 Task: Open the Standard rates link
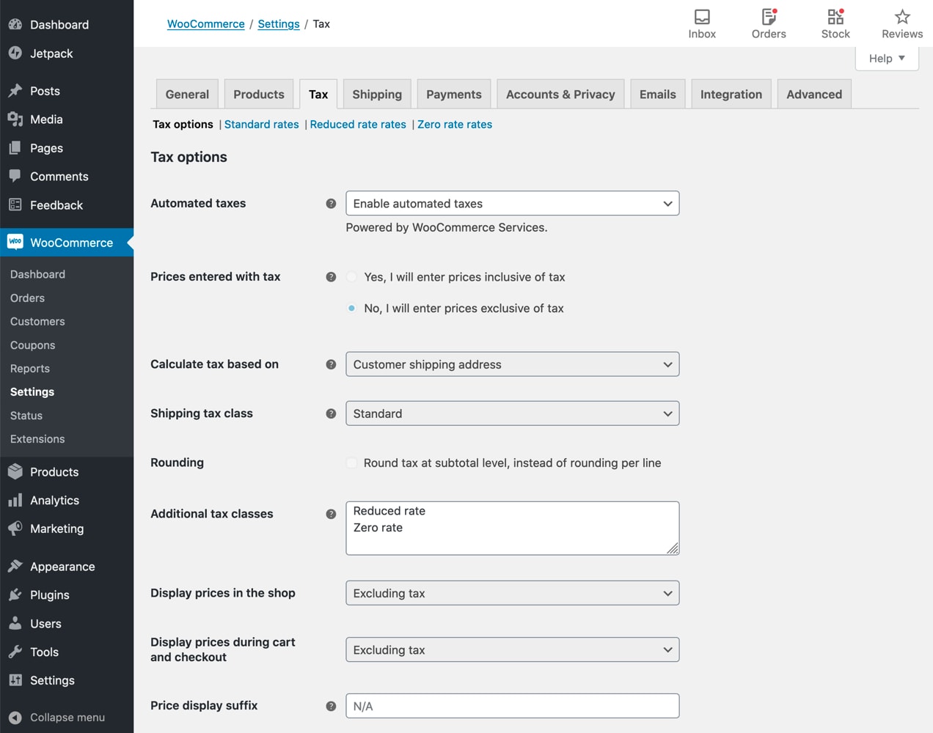pyautogui.click(x=261, y=124)
